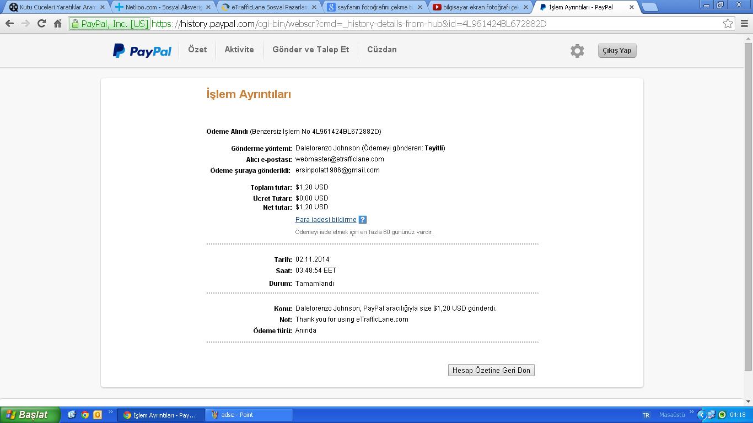Click green circular tray icon
Image resolution: width=753 pixels, height=423 pixels.
tap(722, 415)
